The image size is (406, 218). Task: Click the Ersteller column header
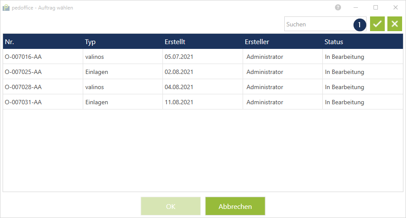pos(257,42)
